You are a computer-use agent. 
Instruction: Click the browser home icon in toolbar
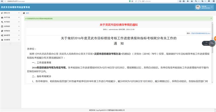tap(192, 1)
